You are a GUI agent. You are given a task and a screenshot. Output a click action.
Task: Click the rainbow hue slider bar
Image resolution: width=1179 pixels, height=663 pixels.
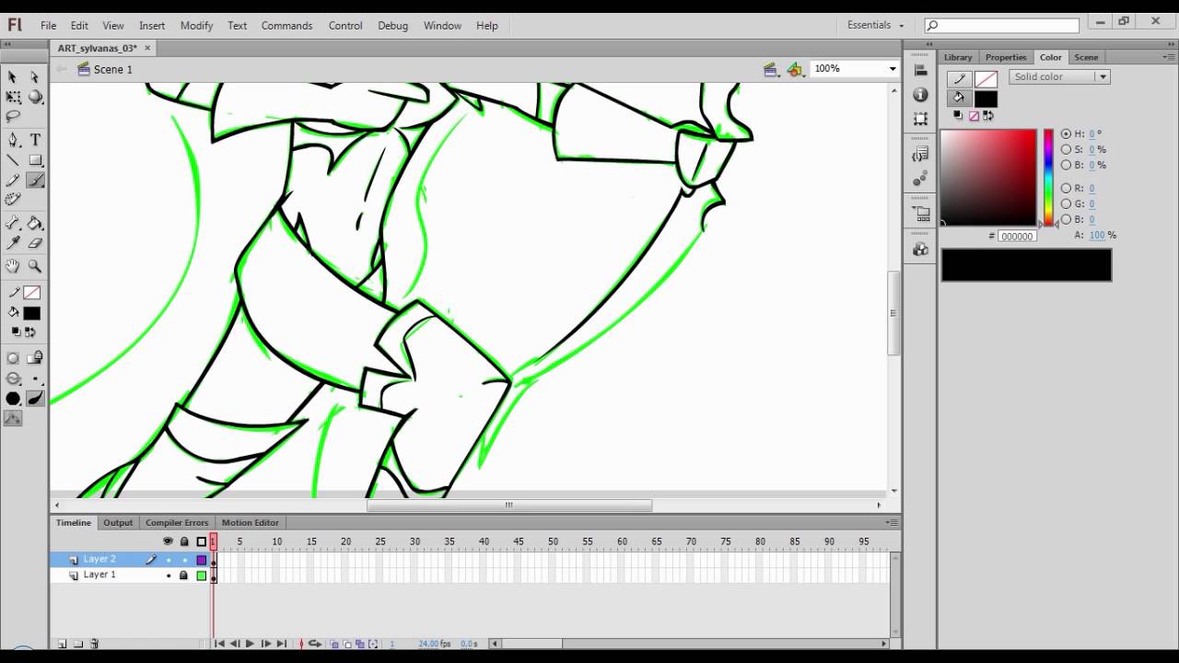(x=1048, y=177)
